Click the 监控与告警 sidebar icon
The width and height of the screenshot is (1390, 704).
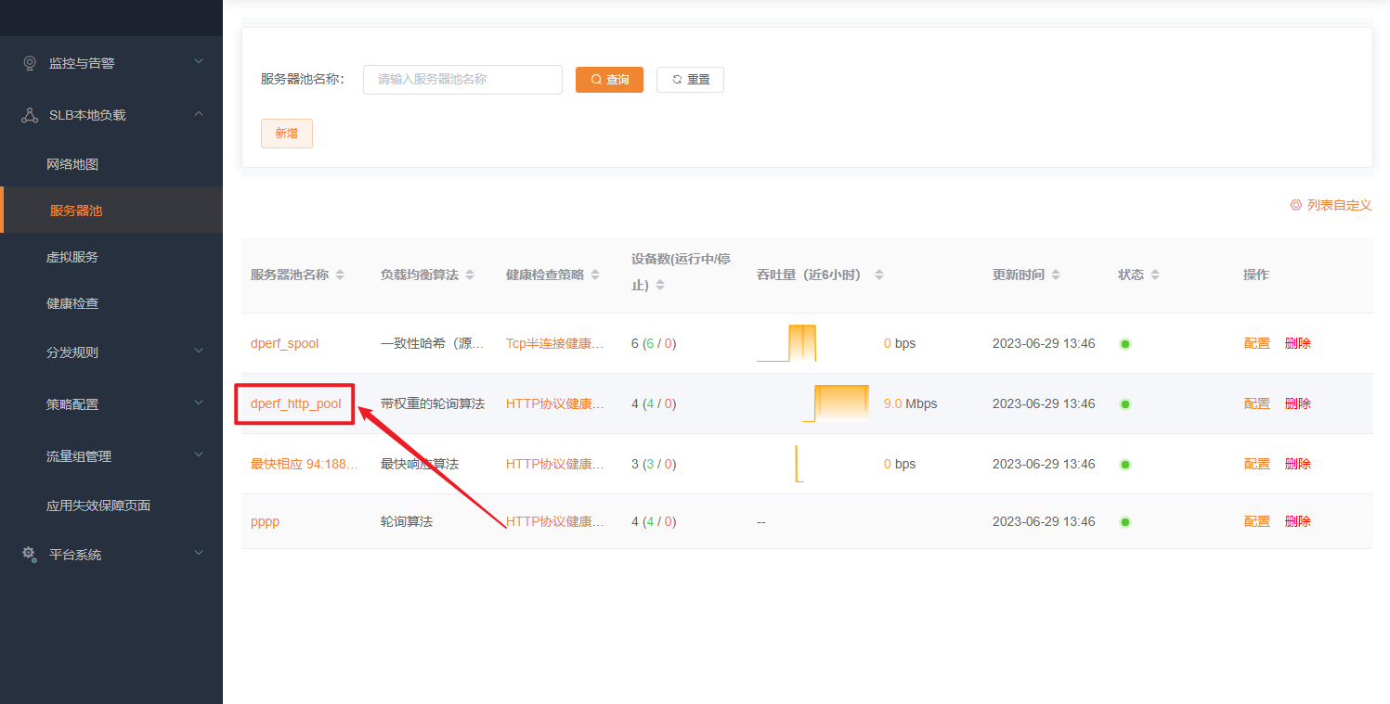30,63
